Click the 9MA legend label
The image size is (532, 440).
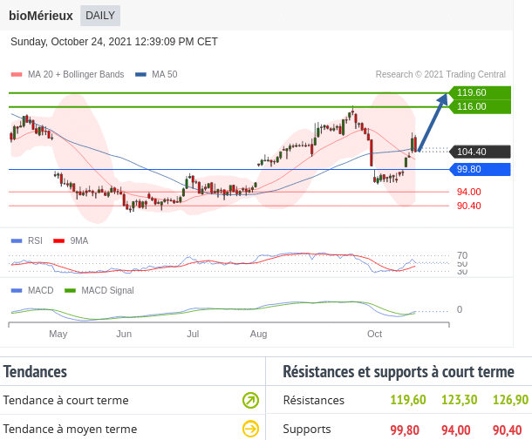pos(79,240)
